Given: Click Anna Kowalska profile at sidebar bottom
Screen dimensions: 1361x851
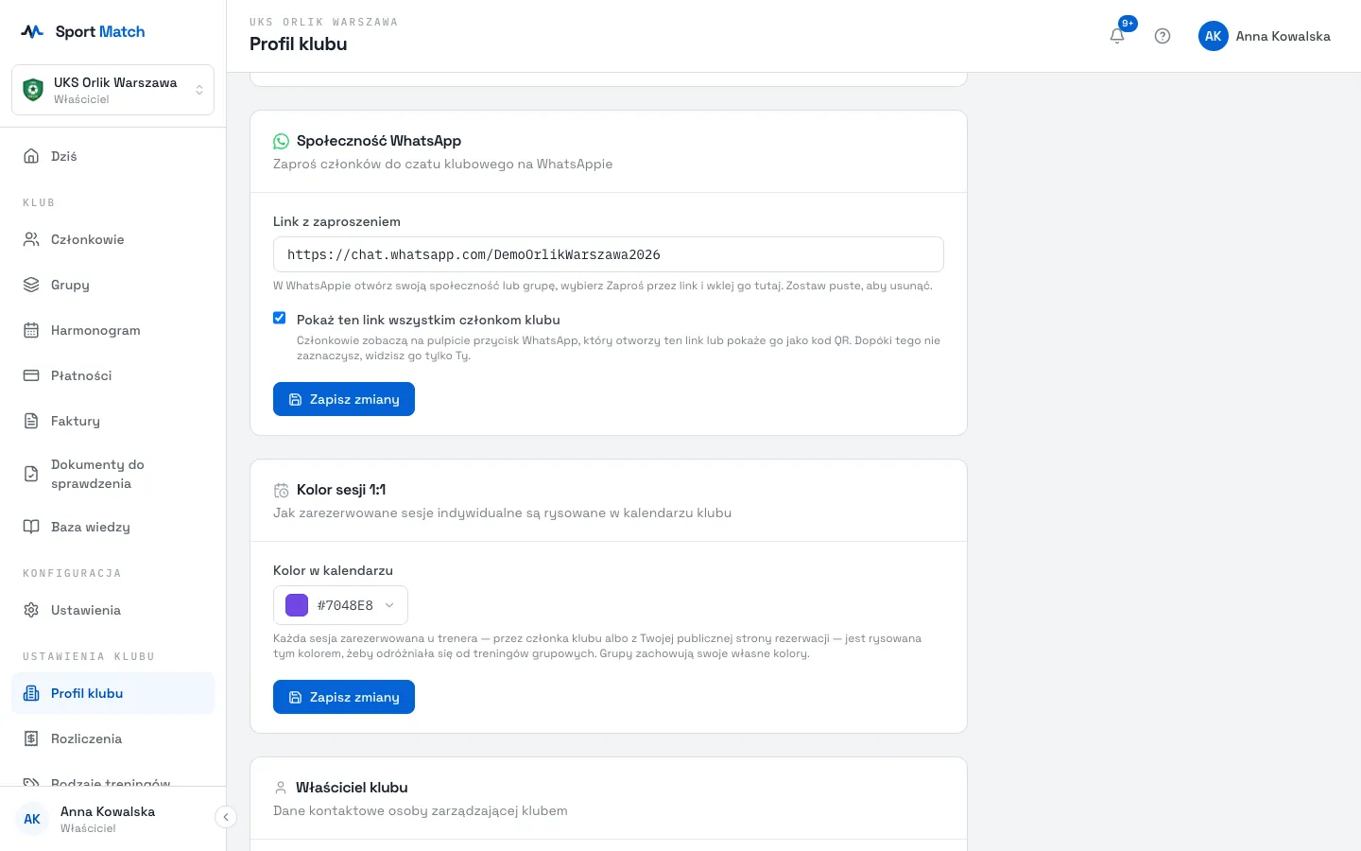Looking at the screenshot, I should pyautogui.click(x=107, y=819).
